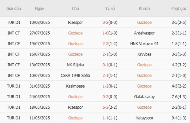The height and width of the screenshot is (123, 190).
Task: Open the NK Rijeka team link
Action: pyautogui.click(x=75, y=65)
